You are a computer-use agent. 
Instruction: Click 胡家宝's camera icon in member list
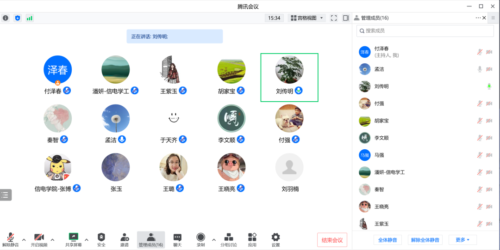tap(489, 121)
